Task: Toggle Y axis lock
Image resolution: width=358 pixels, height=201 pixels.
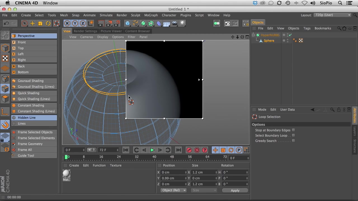Action: pos(75,23)
